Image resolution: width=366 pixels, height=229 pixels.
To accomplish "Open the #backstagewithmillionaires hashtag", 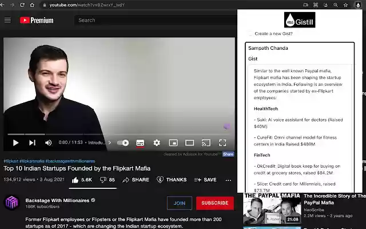I will pyautogui.click(x=70, y=161).
